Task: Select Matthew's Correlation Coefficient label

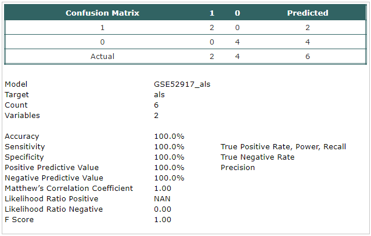Action: pos(69,188)
